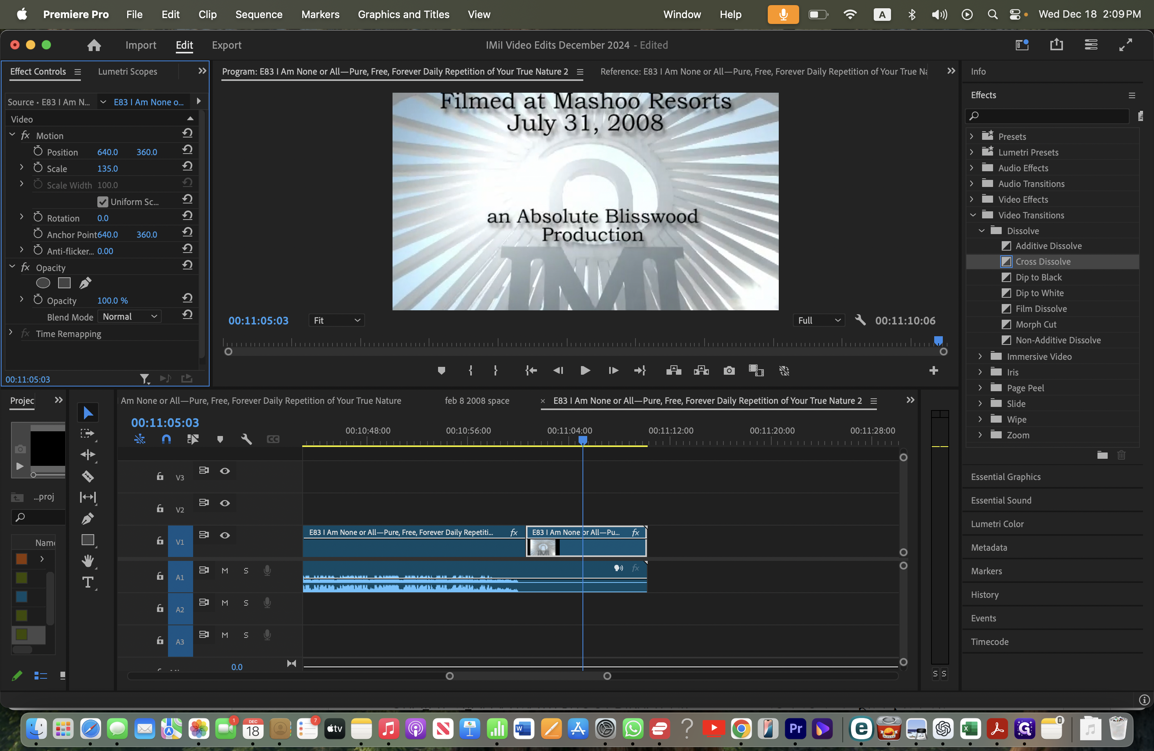The width and height of the screenshot is (1154, 751).
Task: Open the Essential Graphics panel
Action: point(1005,476)
